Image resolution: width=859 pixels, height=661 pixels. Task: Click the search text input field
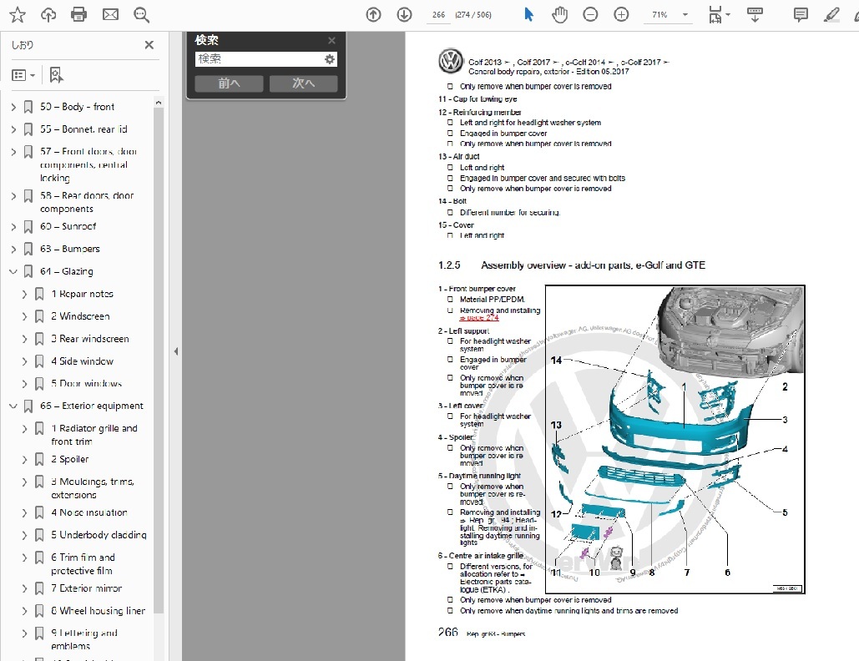pos(259,58)
